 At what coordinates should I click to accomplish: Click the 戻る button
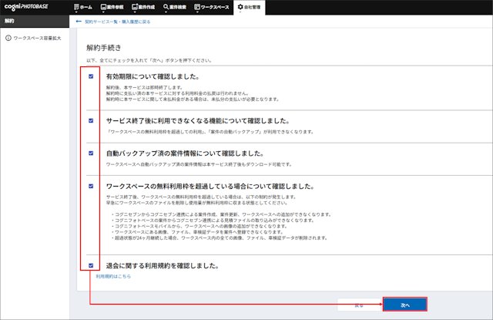click(x=359, y=305)
